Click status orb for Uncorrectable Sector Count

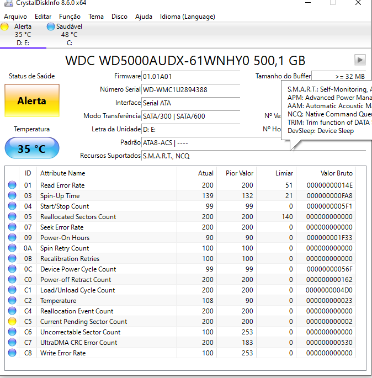click(x=12, y=332)
